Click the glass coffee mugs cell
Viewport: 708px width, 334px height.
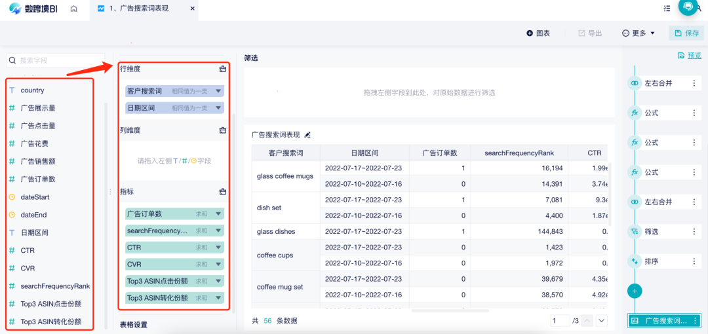[286, 176]
